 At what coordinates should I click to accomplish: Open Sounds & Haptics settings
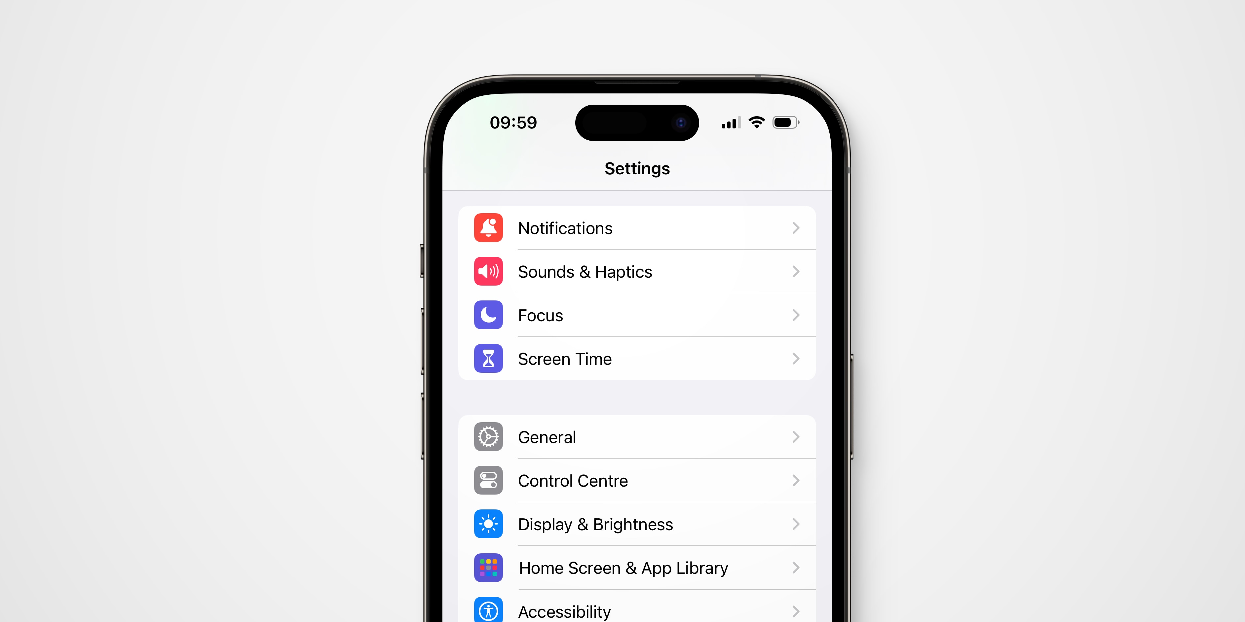(x=635, y=271)
